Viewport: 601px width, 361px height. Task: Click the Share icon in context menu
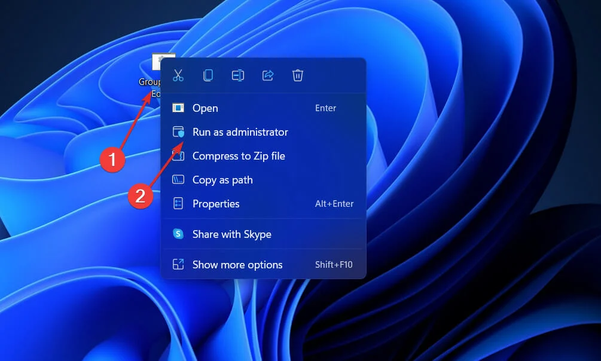pyautogui.click(x=267, y=75)
